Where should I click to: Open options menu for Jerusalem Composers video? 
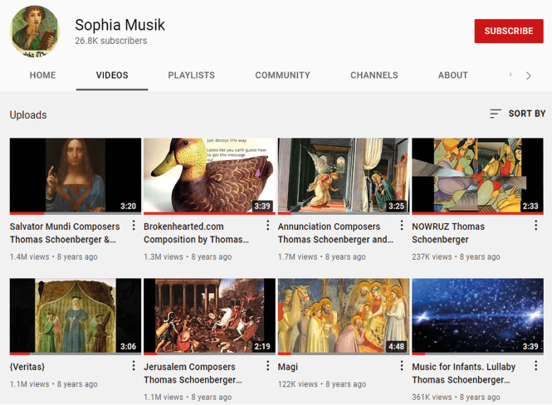pyautogui.click(x=267, y=366)
